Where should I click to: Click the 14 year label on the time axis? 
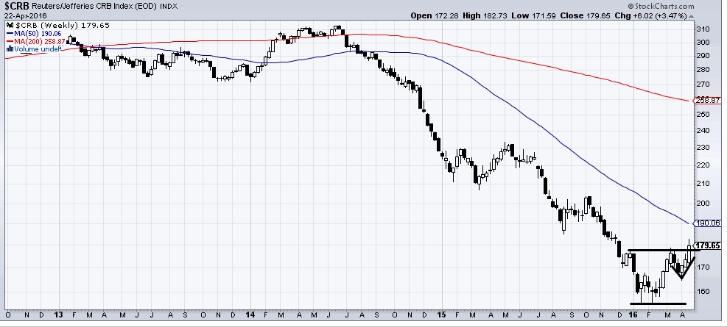pyautogui.click(x=250, y=315)
